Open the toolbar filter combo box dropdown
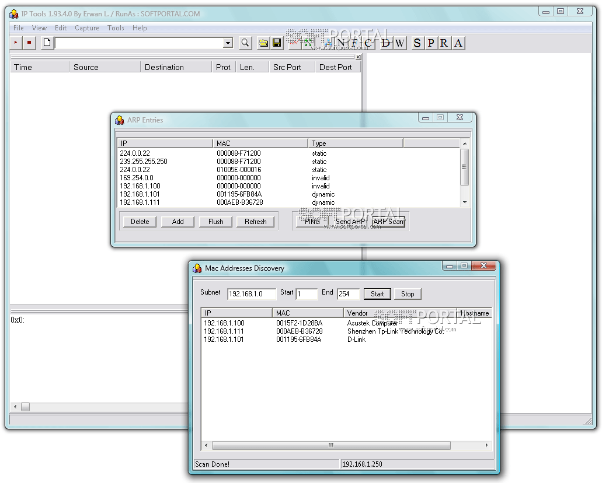Image resolution: width=602 pixels, height=483 pixels. [228, 43]
